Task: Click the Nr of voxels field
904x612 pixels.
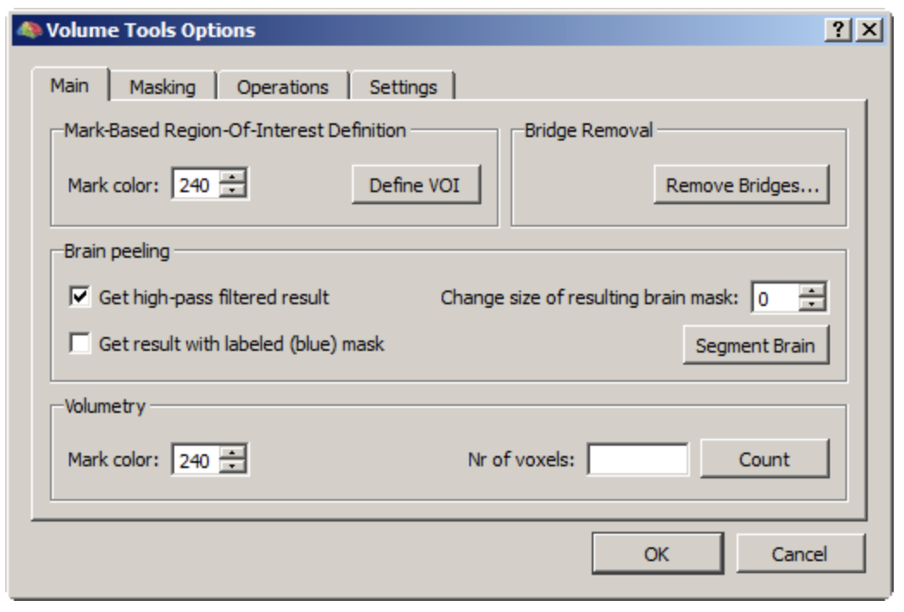Action: (x=637, y=459)
